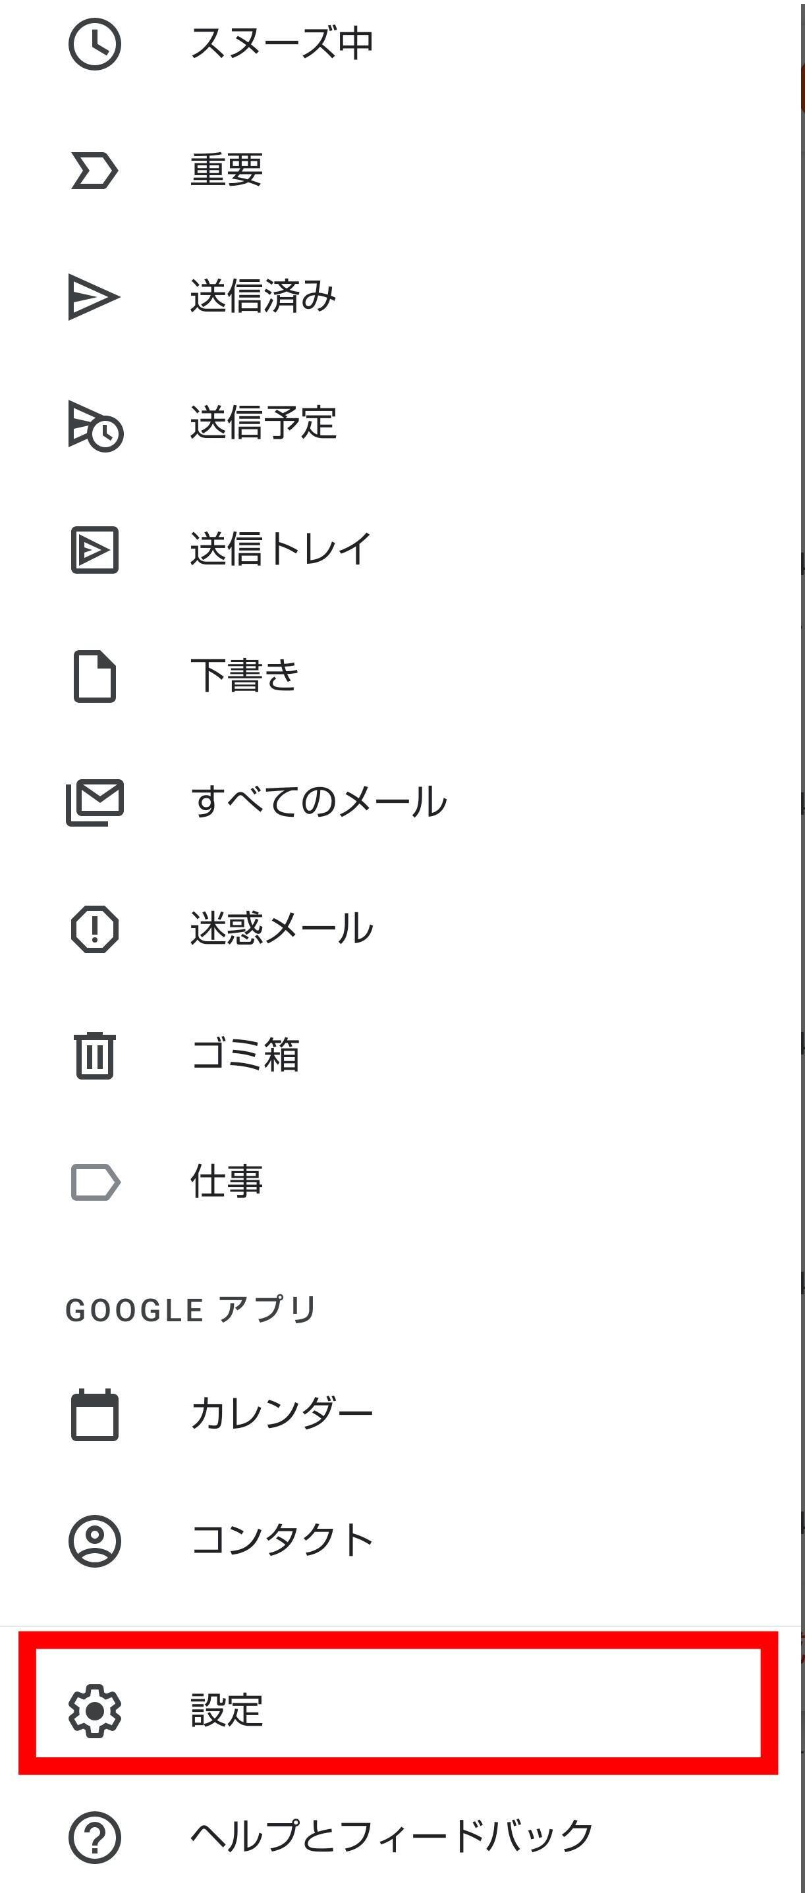Image resolution: width=805 pixels, height=1893 pixels.
Task: Open 設定 from the drawer
Action: 227,1710
